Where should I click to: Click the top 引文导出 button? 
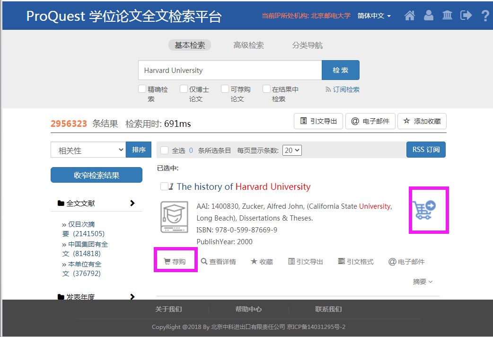[318, 121]
